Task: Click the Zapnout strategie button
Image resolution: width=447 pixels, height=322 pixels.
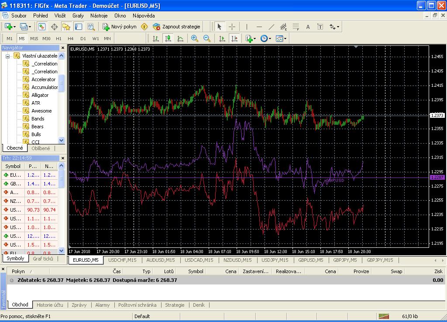Action: coord(176,27)
